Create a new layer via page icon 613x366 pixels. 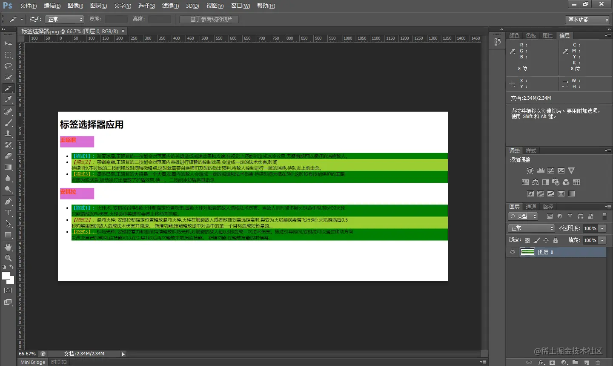tap(587, 363)
